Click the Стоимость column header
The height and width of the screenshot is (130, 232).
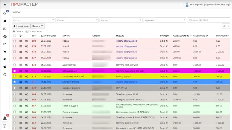tap(200, 36)
